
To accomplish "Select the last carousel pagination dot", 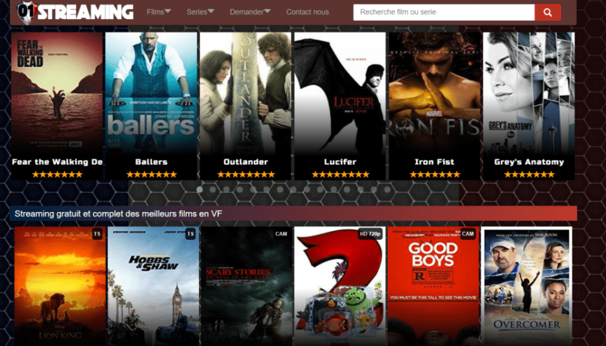I will tap(387, 189).
